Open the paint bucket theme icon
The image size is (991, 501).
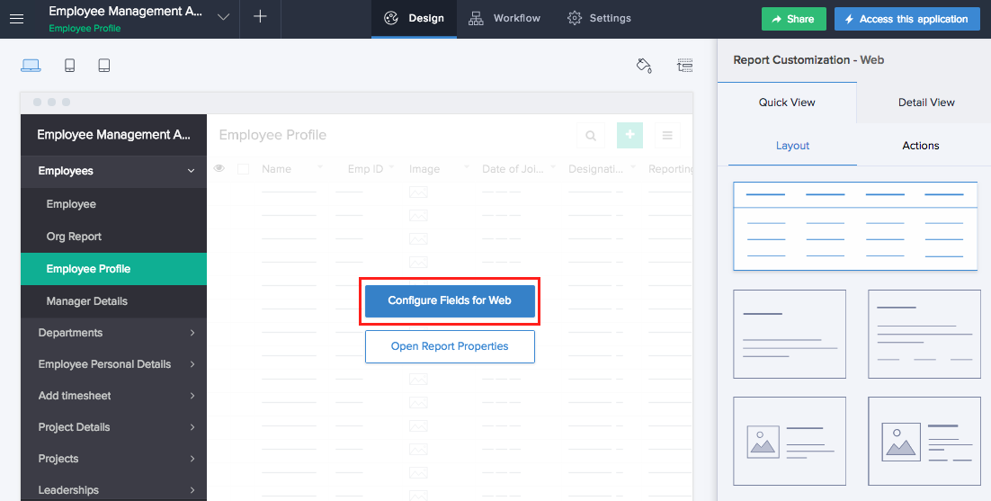(x=644, y=65)
